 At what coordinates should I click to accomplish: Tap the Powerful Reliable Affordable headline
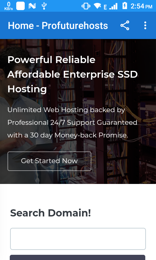click(x=72, y=74)
